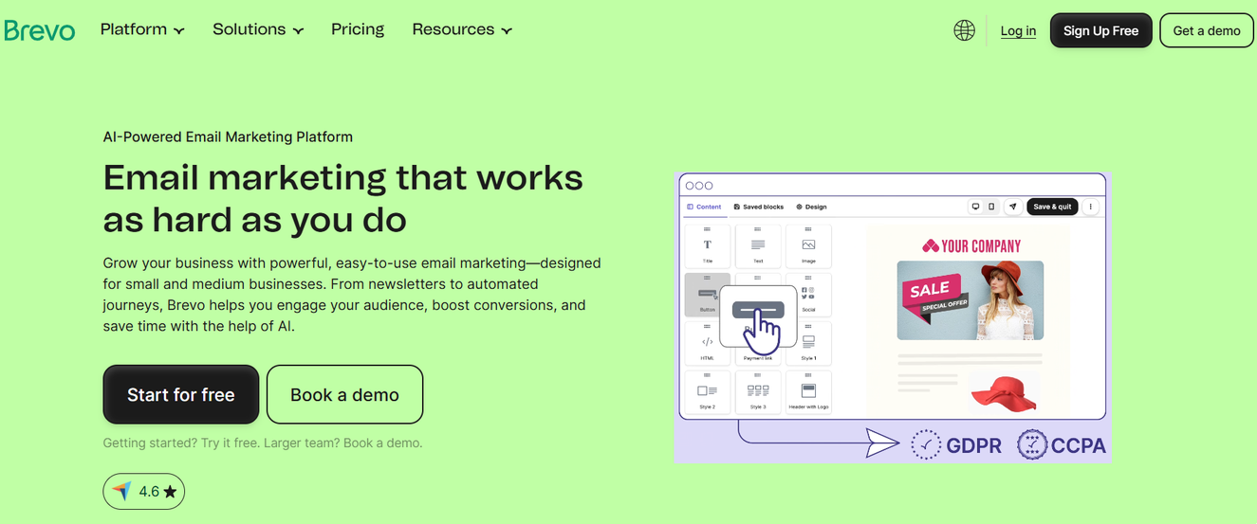
Task: Click the 'Getting started? Try it free' note
Action: point(263,443)
